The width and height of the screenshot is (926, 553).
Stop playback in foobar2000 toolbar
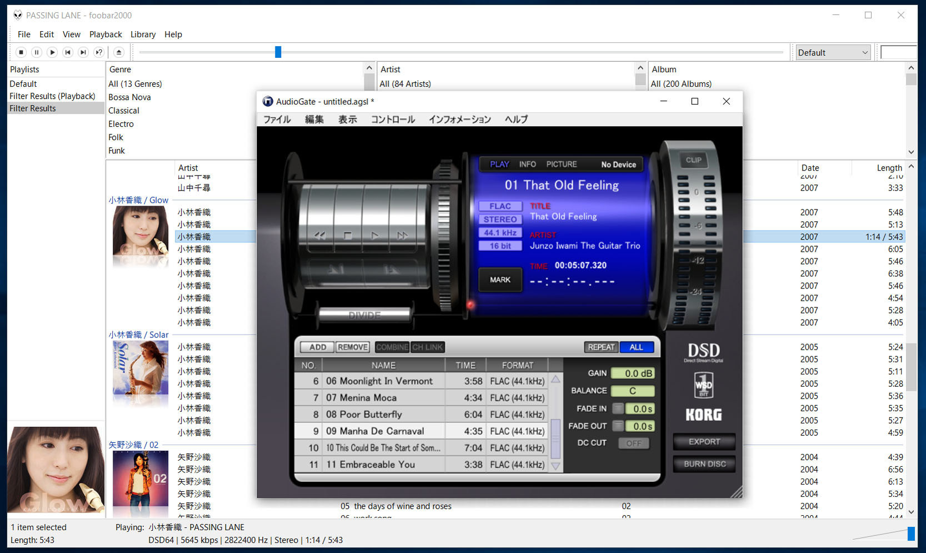pos(21,52)
